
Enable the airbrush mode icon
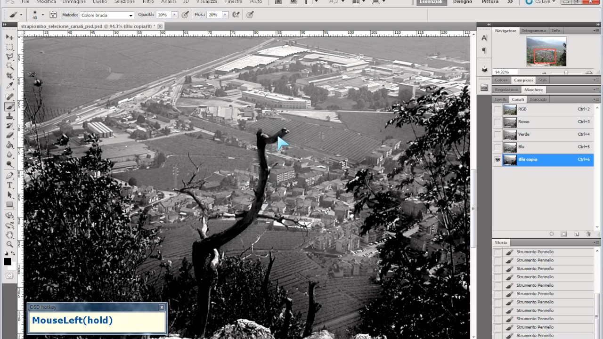(x=236, y=15)
